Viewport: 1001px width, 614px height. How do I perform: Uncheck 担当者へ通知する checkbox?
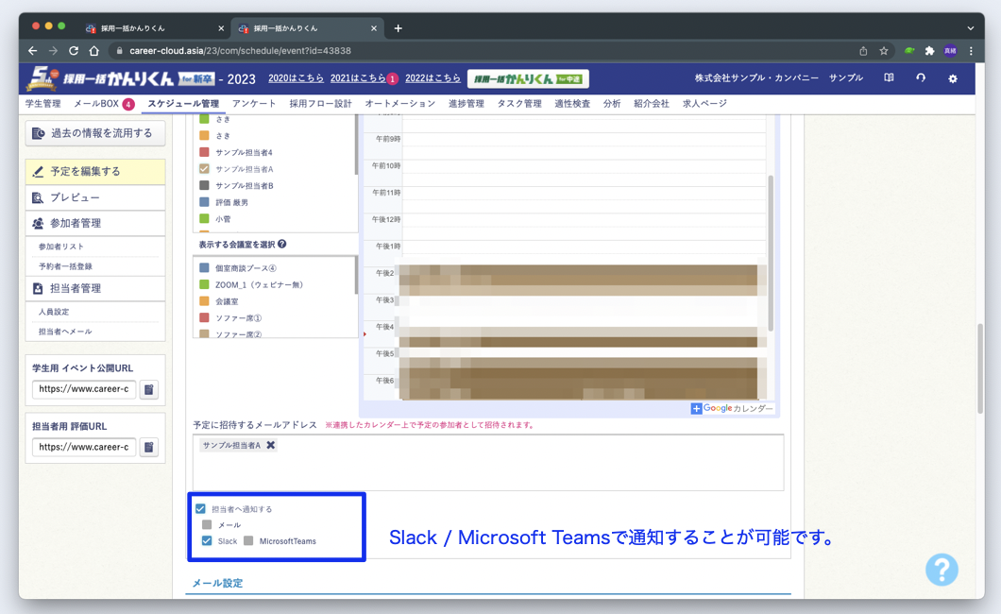200,509
